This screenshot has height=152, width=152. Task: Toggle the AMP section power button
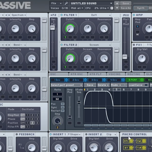[x=134, y=15]
